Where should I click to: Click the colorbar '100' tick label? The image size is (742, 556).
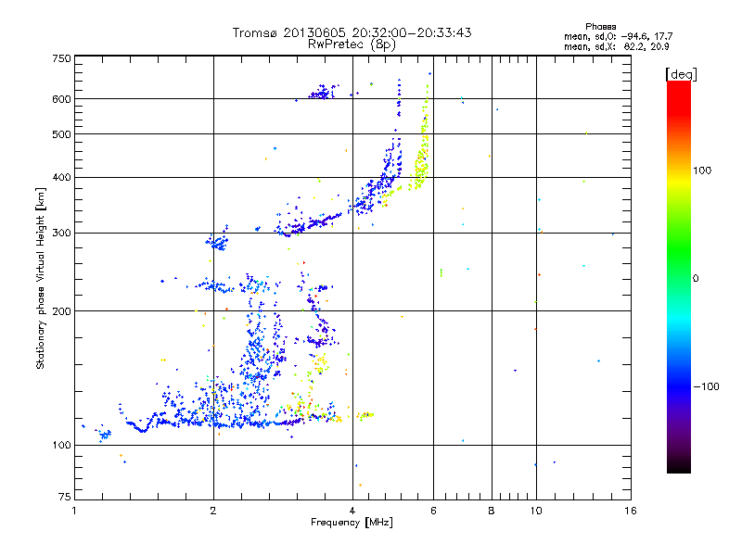coord(702,171)
